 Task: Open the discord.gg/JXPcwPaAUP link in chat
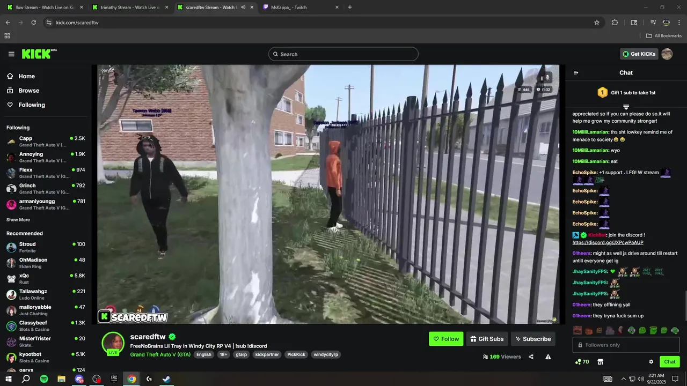(608, 242)
